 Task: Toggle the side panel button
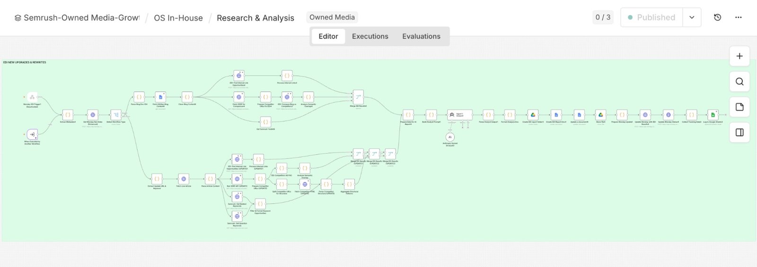pos(739,133)
